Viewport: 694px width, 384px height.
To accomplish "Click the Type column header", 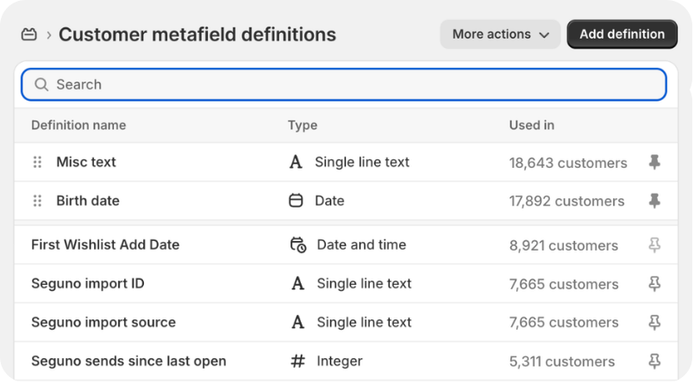I will click(x=303, y=126).
